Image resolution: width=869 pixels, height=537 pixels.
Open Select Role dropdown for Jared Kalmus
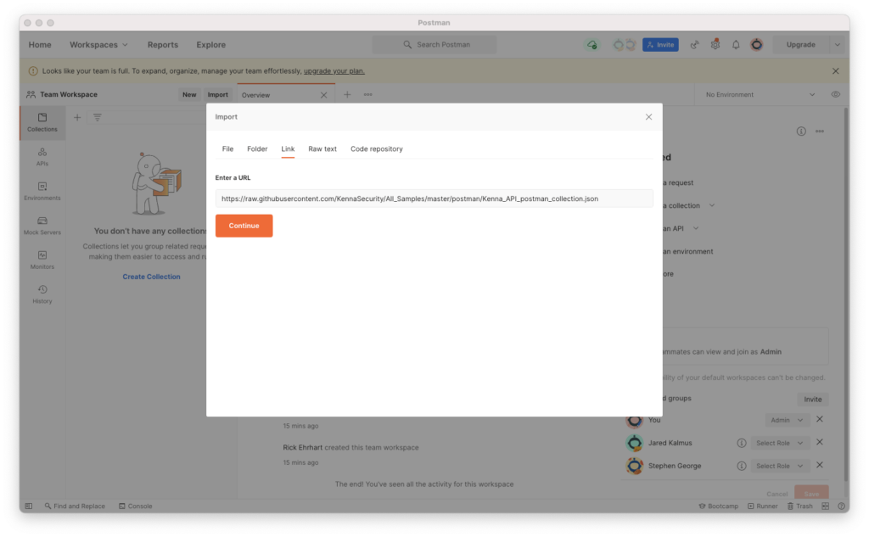click(778, 443)
